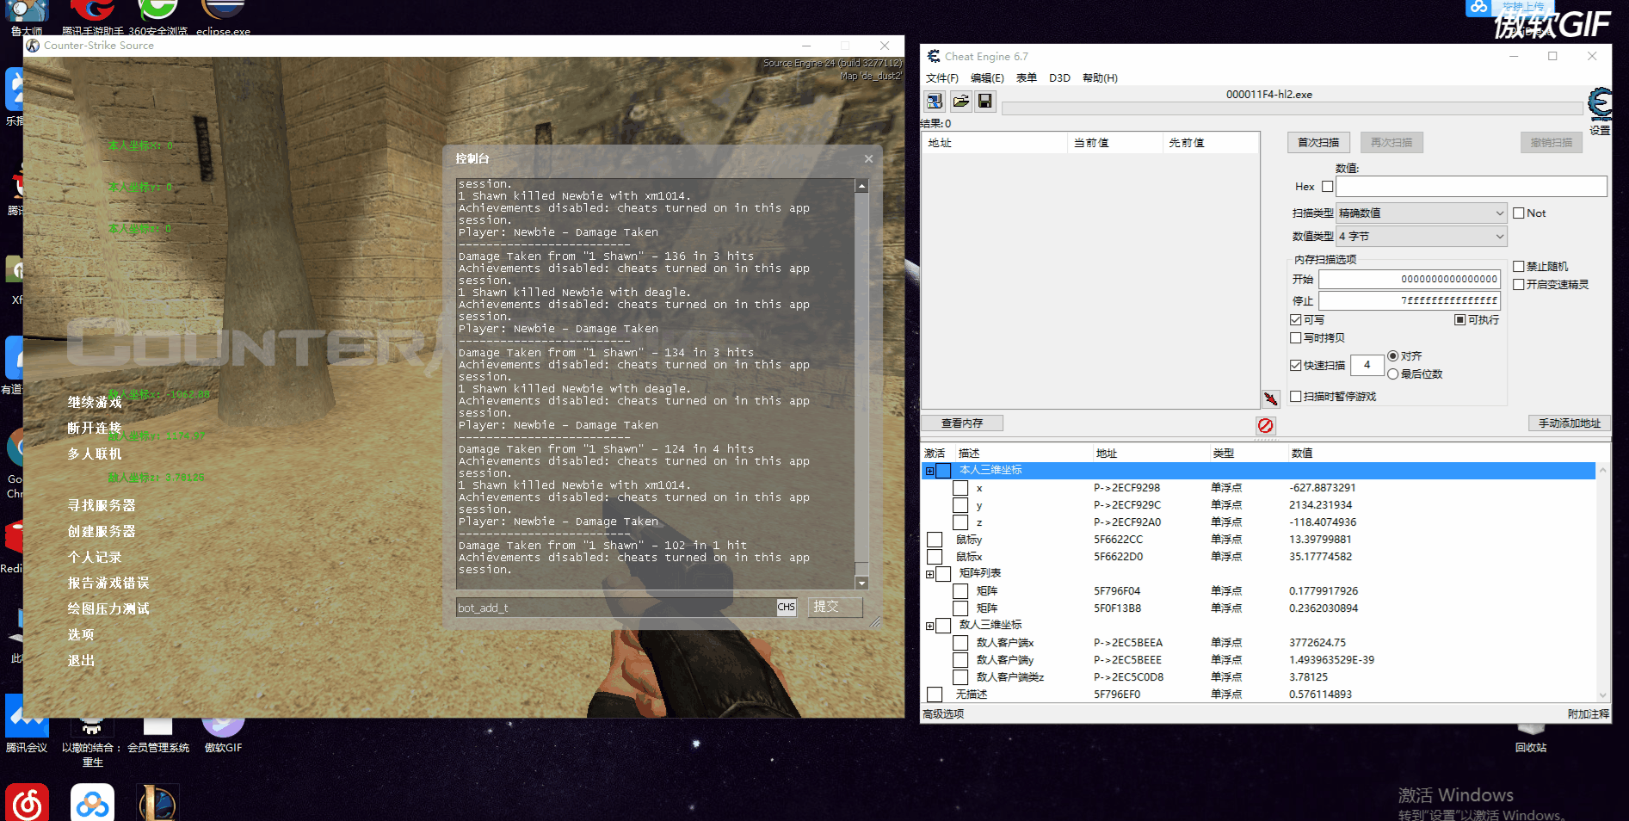Viewport: 1629px width, 821px height.
Task: Activate the 敌人客户端x entry checkbox
Action: point(960,643)
